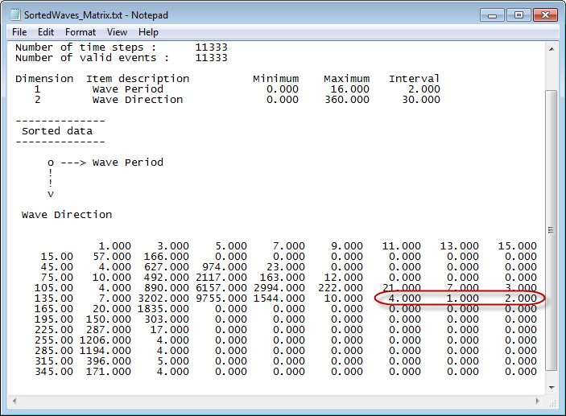The height and width of the screenshot is (416, 566).
Task: Click the vertical scrollbar thumb
Action: (x=552, y=230)
